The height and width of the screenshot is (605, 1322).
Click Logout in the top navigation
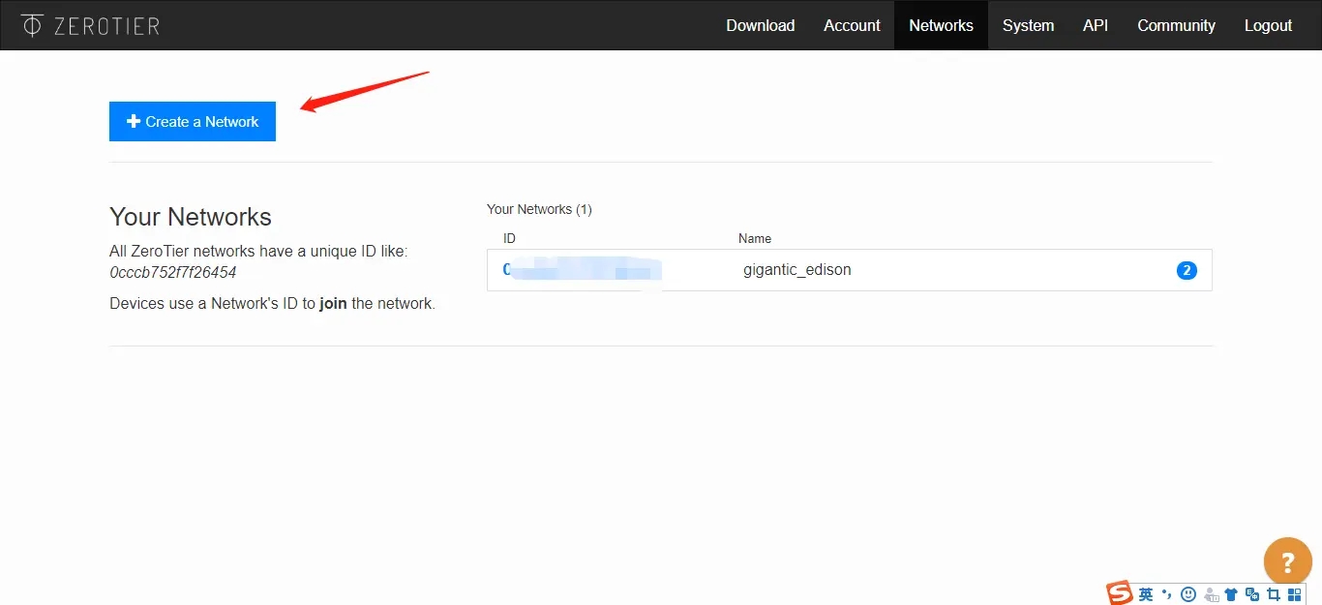pyautogui.click(x=1268, y=25)
